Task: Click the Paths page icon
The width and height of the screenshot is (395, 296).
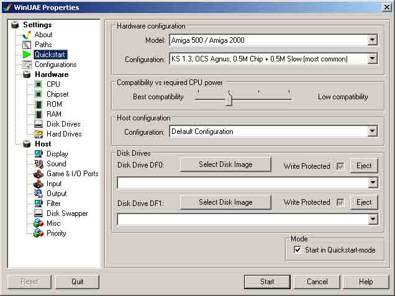Action: pyautogui.click(x=27, y=45)
